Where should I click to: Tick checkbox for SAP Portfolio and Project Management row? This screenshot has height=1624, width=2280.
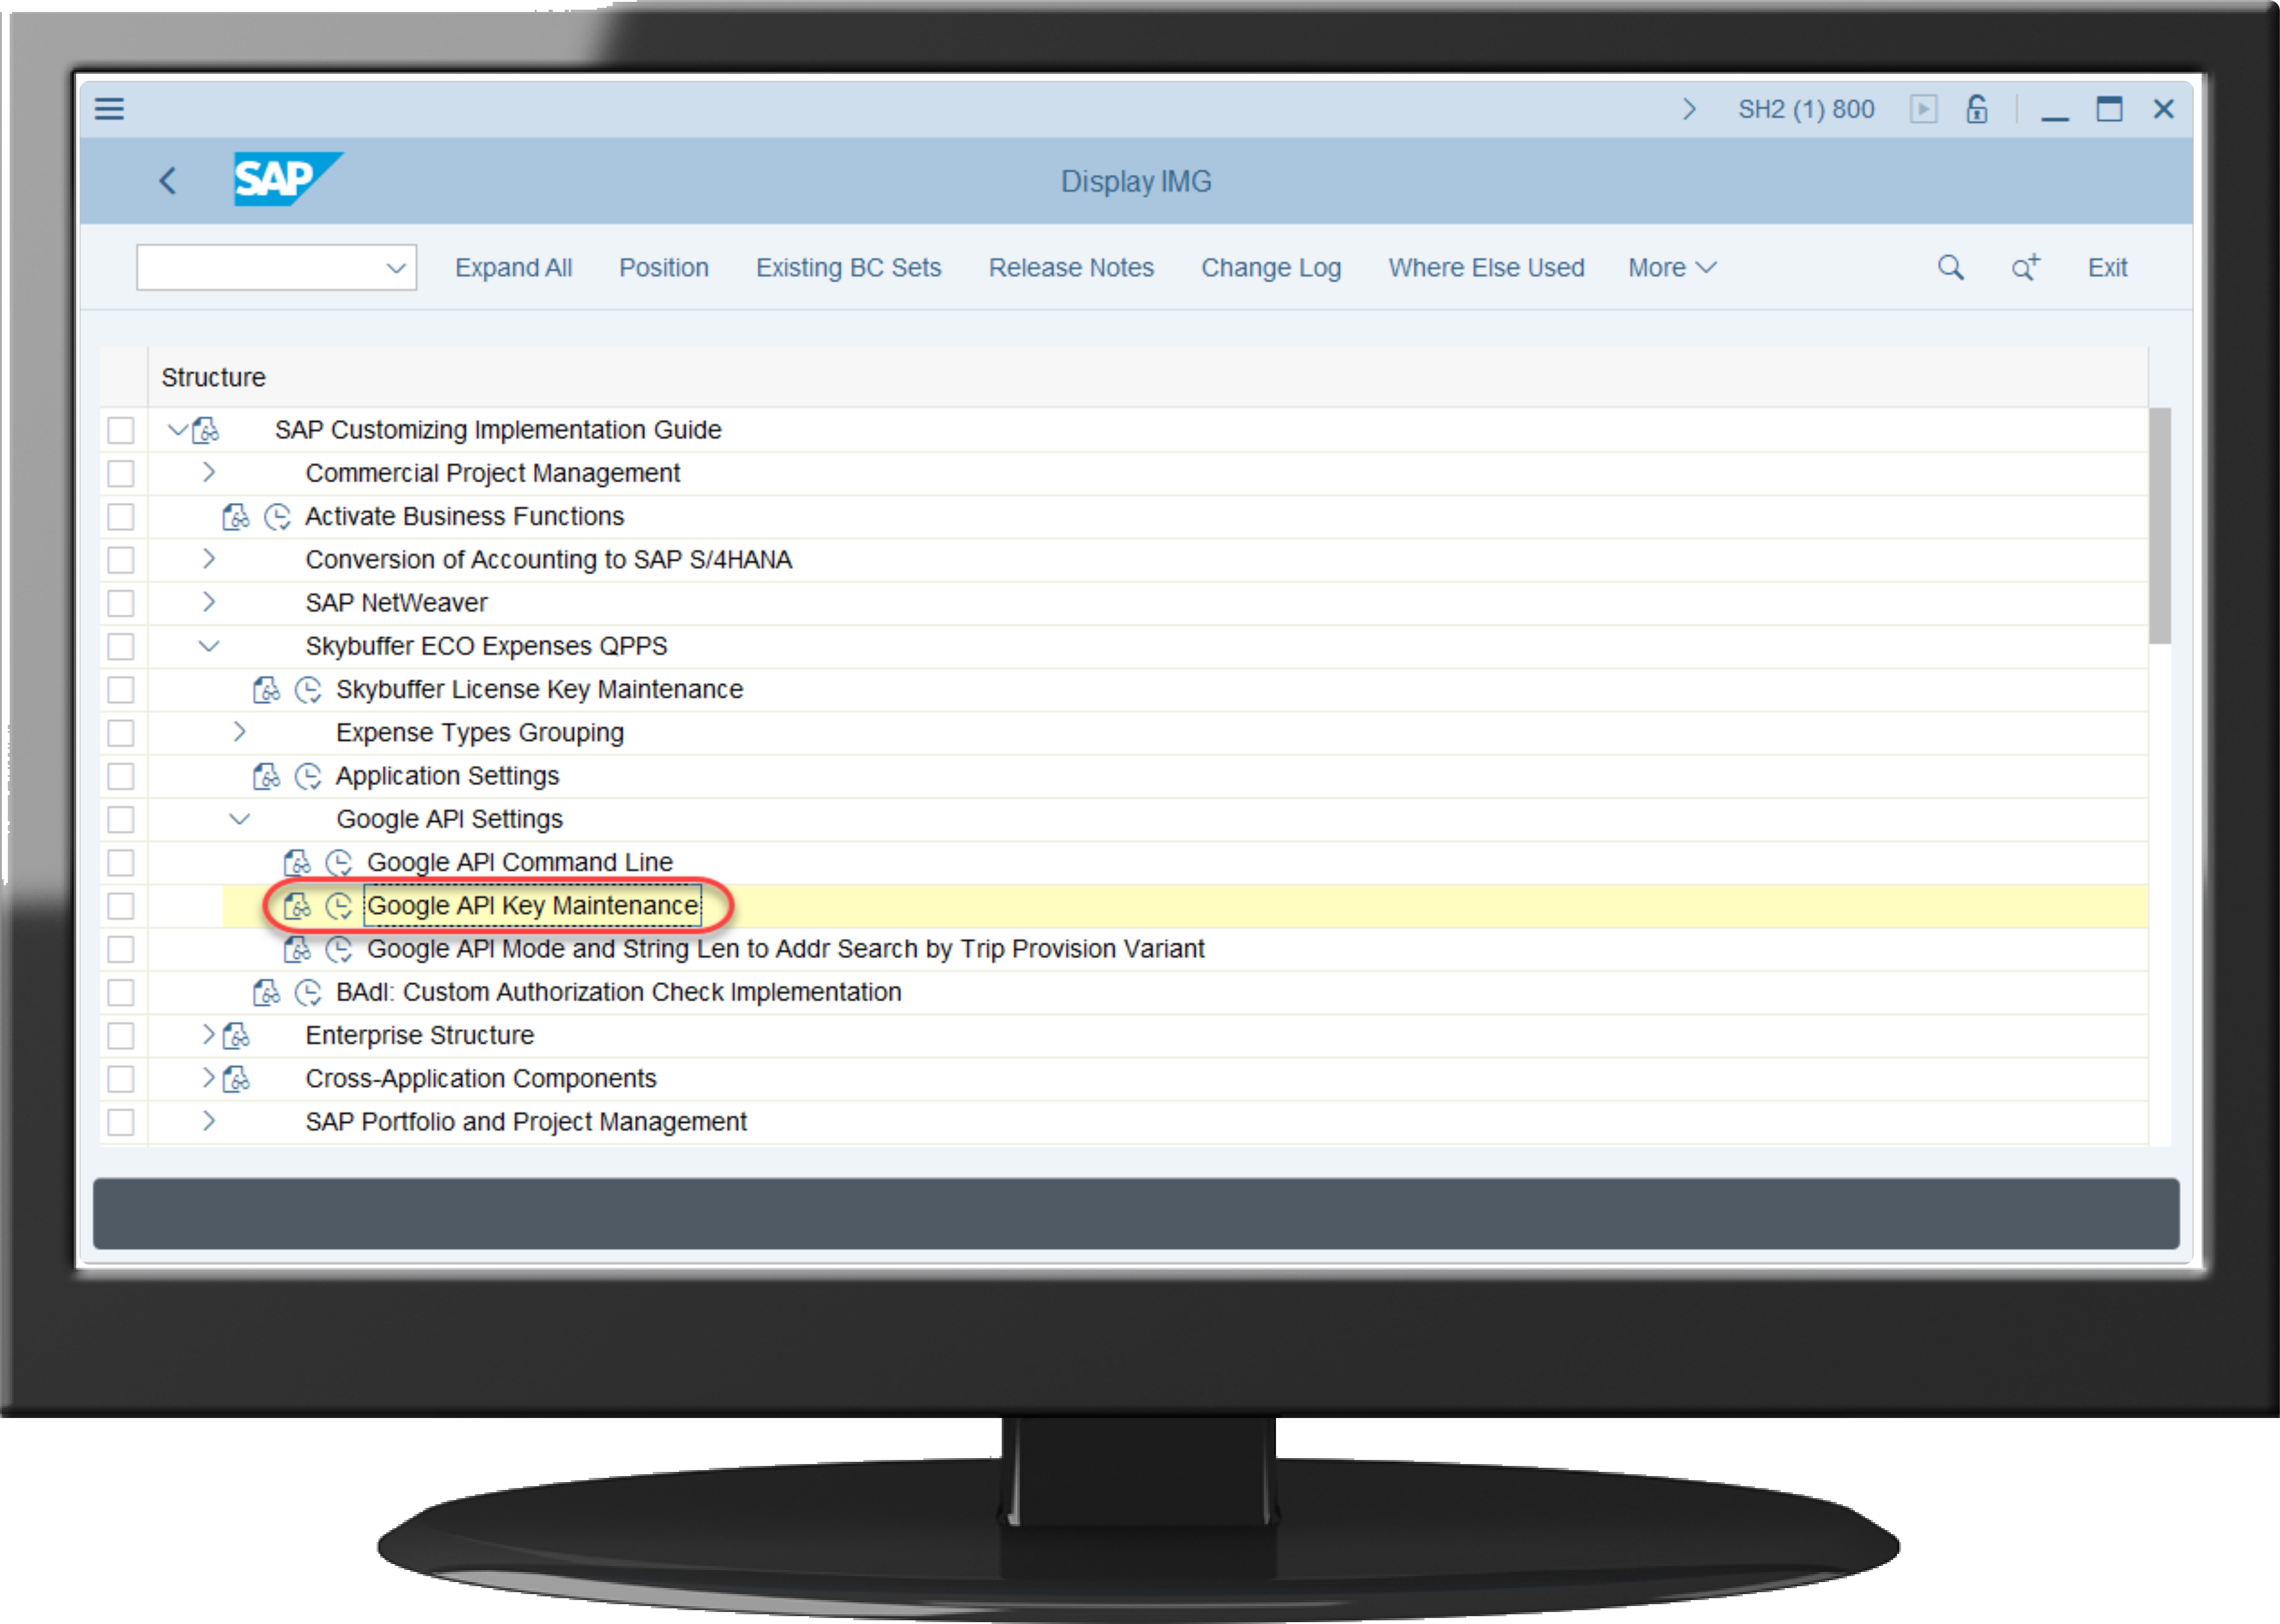121,1122
